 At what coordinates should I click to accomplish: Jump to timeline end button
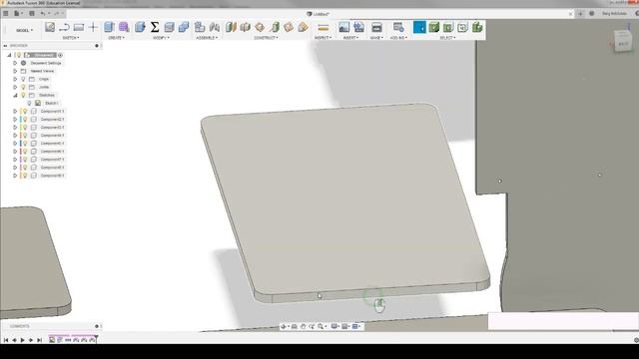coord(39,340)
